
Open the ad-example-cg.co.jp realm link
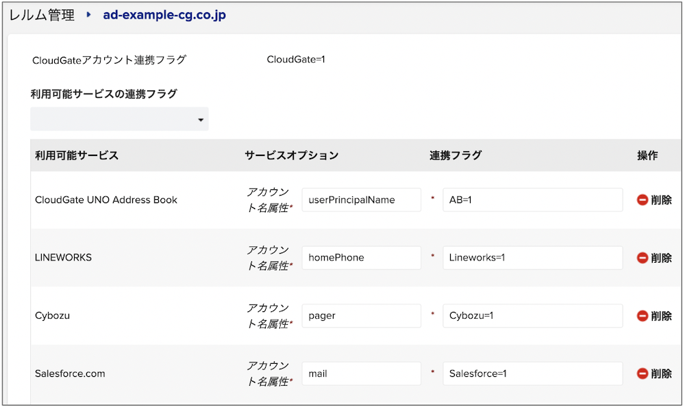click(164, 15)
